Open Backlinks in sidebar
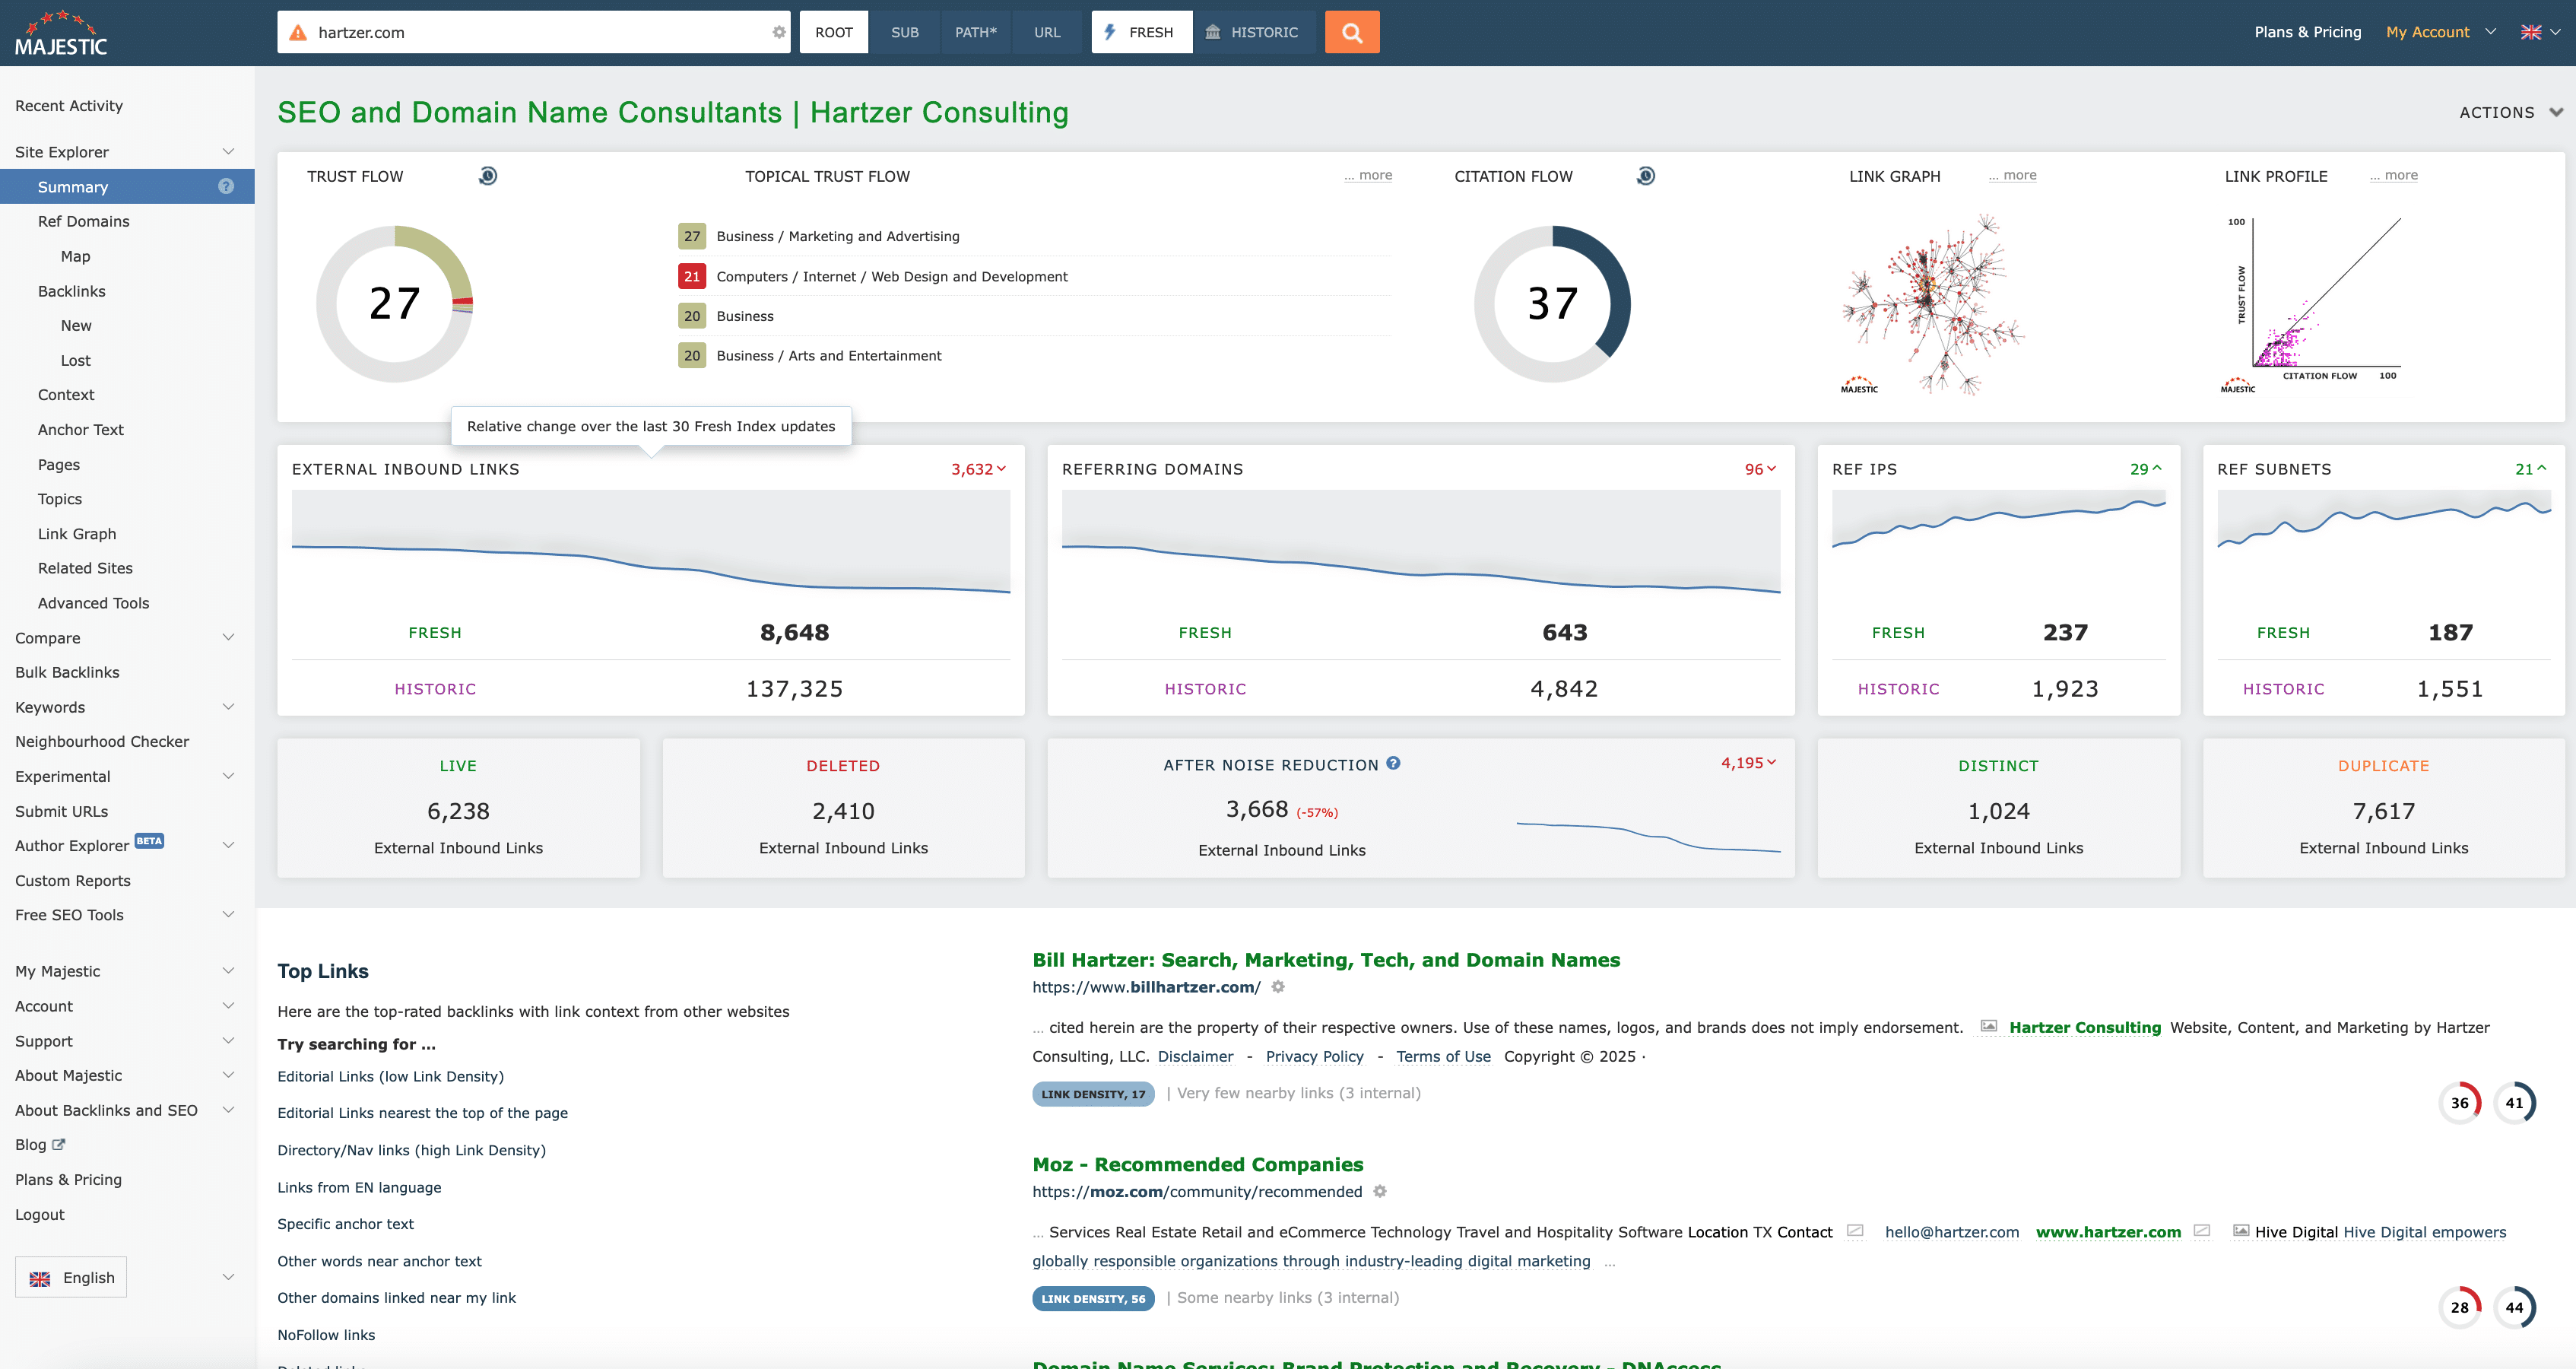The width and height of the screenshot is (2576, 1369). tap(71, 291)
